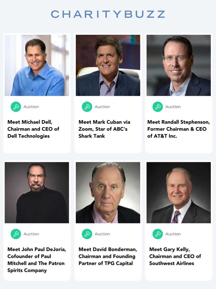This screenshot has width=216, height=289.
Task: Click the auction gavel icon on Randall Stephenson card
Action: 158,107
